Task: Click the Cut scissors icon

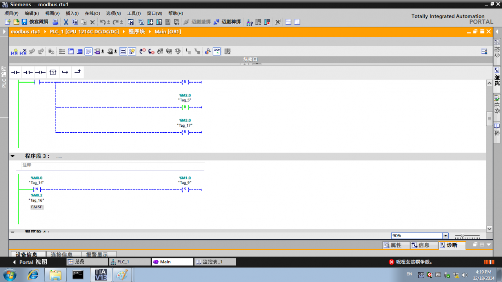Action: click(66, 22)
